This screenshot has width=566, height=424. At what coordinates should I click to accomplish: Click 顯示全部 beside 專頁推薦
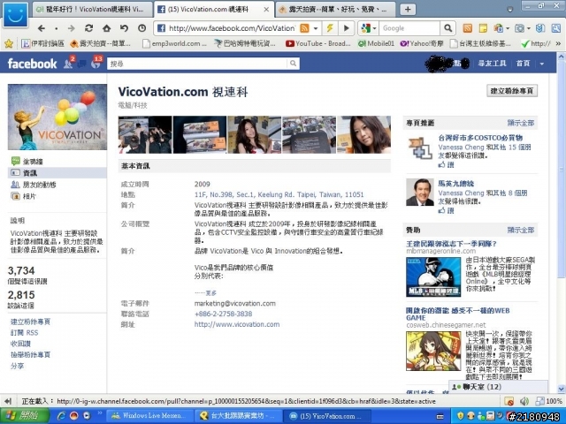pos(521,123)
